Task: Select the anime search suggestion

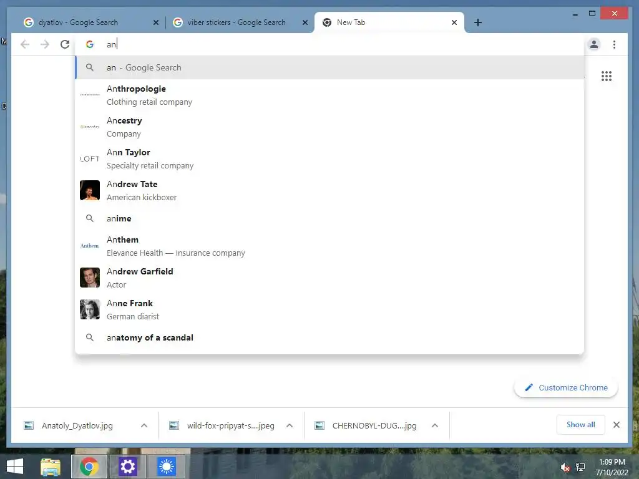Action: click(x=329, y=218)
